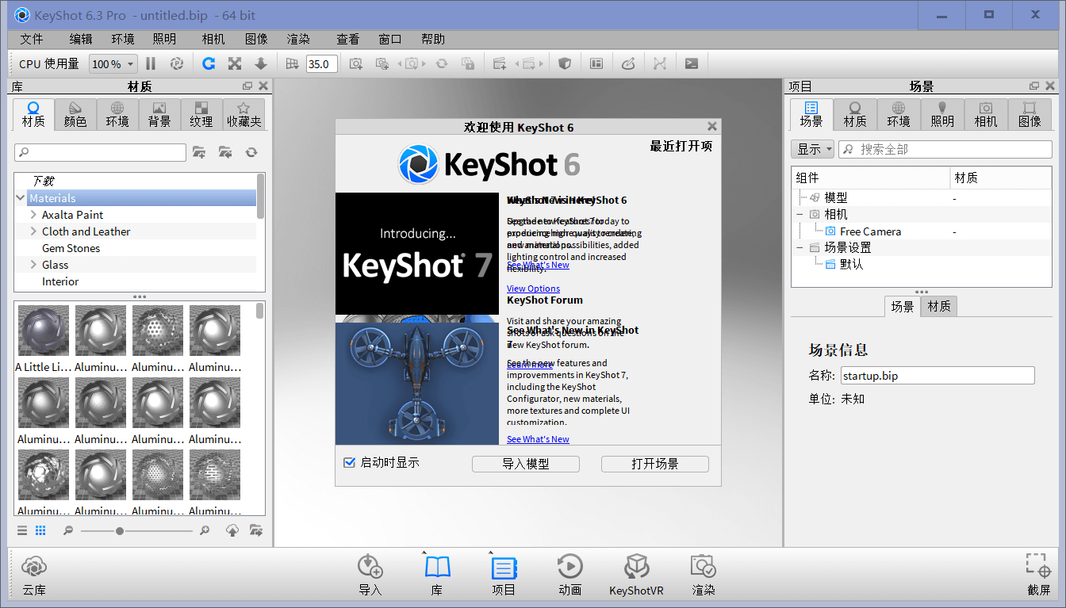The image size is (1066, 608).
Task: Click the down-arrow icon in the toolbar
Action: (x=260, y=64)
